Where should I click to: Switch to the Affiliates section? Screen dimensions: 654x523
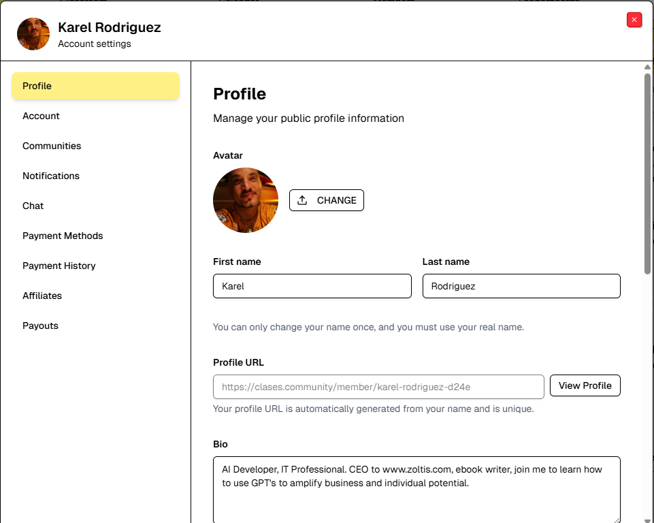point(42,296)
